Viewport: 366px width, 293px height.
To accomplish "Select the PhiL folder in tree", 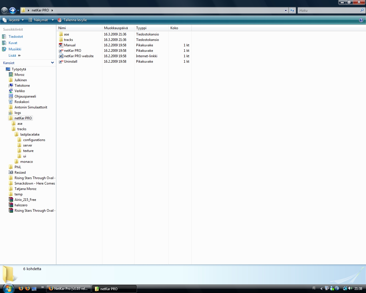I will click(18, 167).
